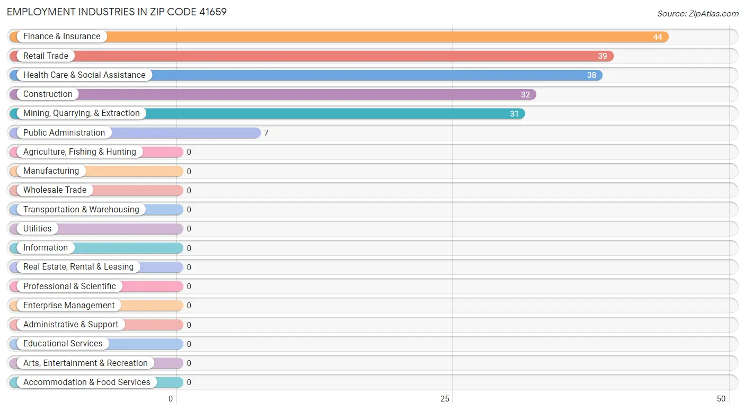The image size is (745, 411).
Task: Select the Manufacturing label
Action: click(51, 171)
